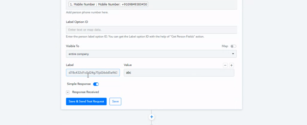Image resolution: width=307 pixels, height=125 pixels.
Task: Click the minus icon to remove label row
Action: click(x=225, y=65)
